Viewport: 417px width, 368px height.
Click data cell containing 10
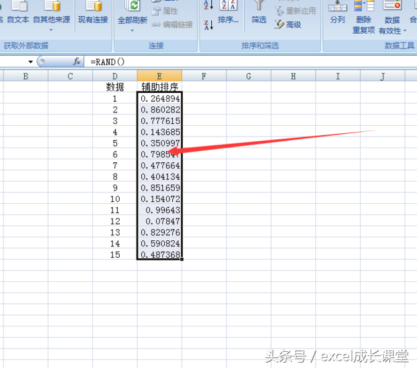pos(115,199)
